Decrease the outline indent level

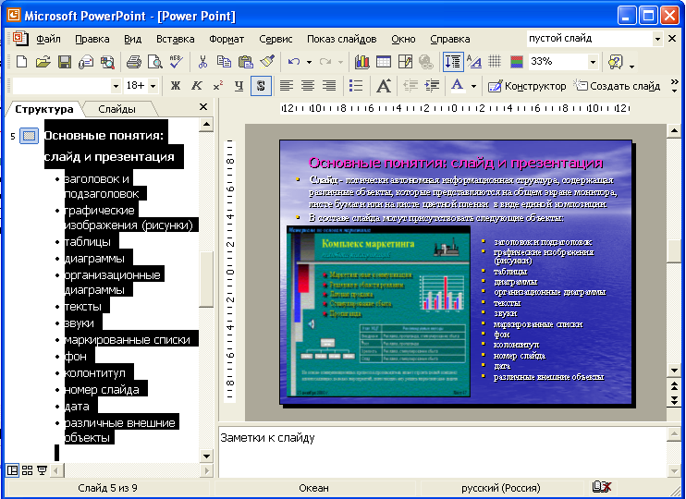point(410,86)
